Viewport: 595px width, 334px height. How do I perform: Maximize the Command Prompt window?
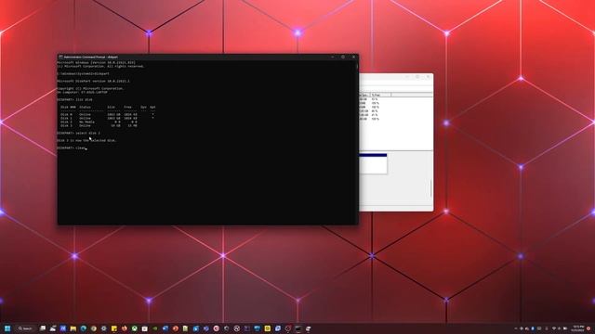click(x=343, y=57)
